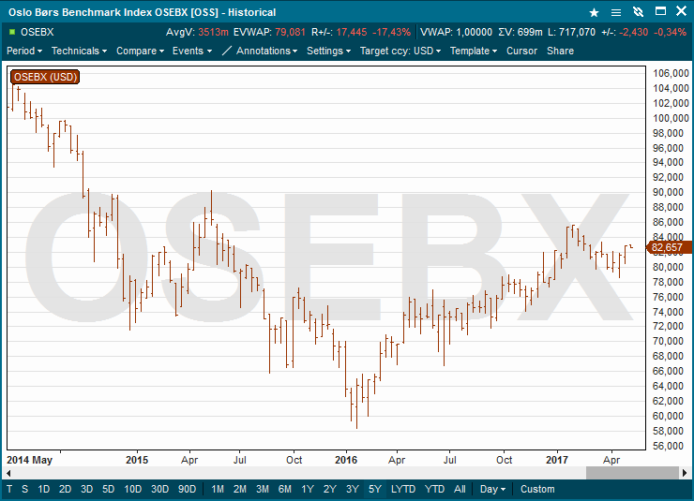
Task: Switch to the LYTD range
Action: [403, 489]
